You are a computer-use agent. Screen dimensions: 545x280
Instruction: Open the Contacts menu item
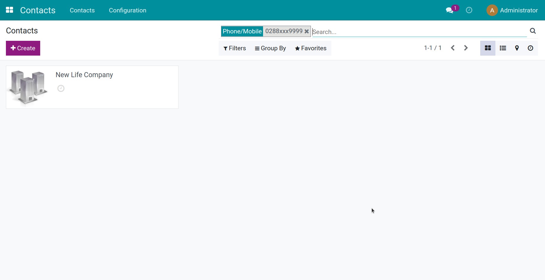82,10
